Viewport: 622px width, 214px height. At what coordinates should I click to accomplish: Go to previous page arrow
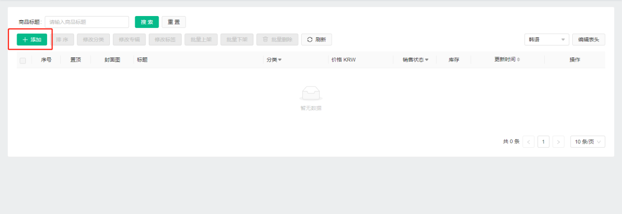tap(528, 142)
